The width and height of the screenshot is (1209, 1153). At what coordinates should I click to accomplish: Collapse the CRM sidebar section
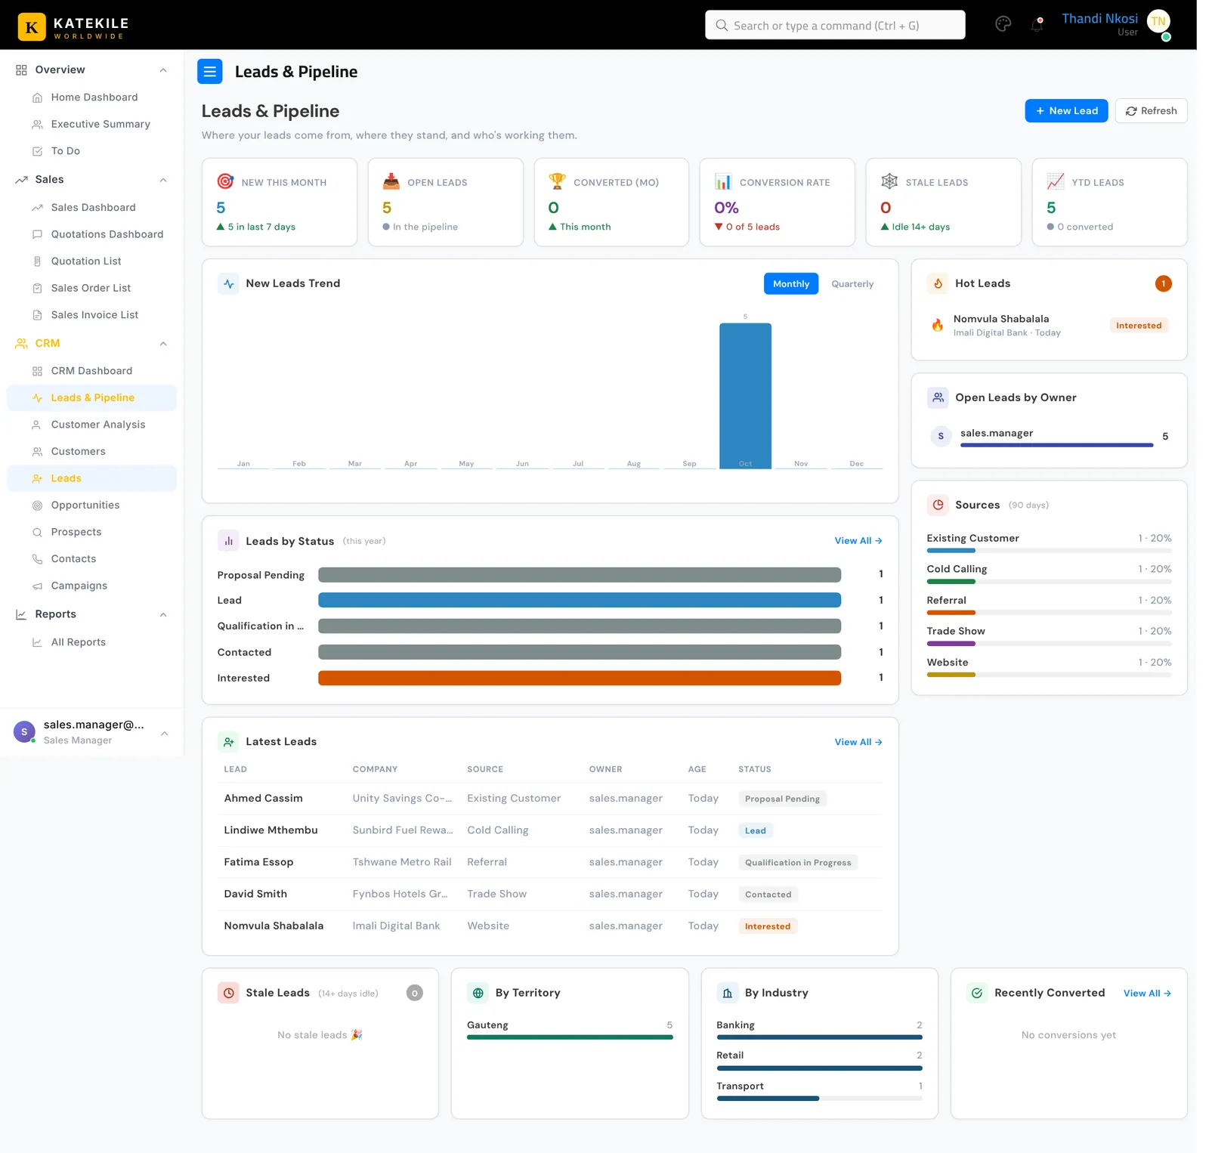[163, 344]
